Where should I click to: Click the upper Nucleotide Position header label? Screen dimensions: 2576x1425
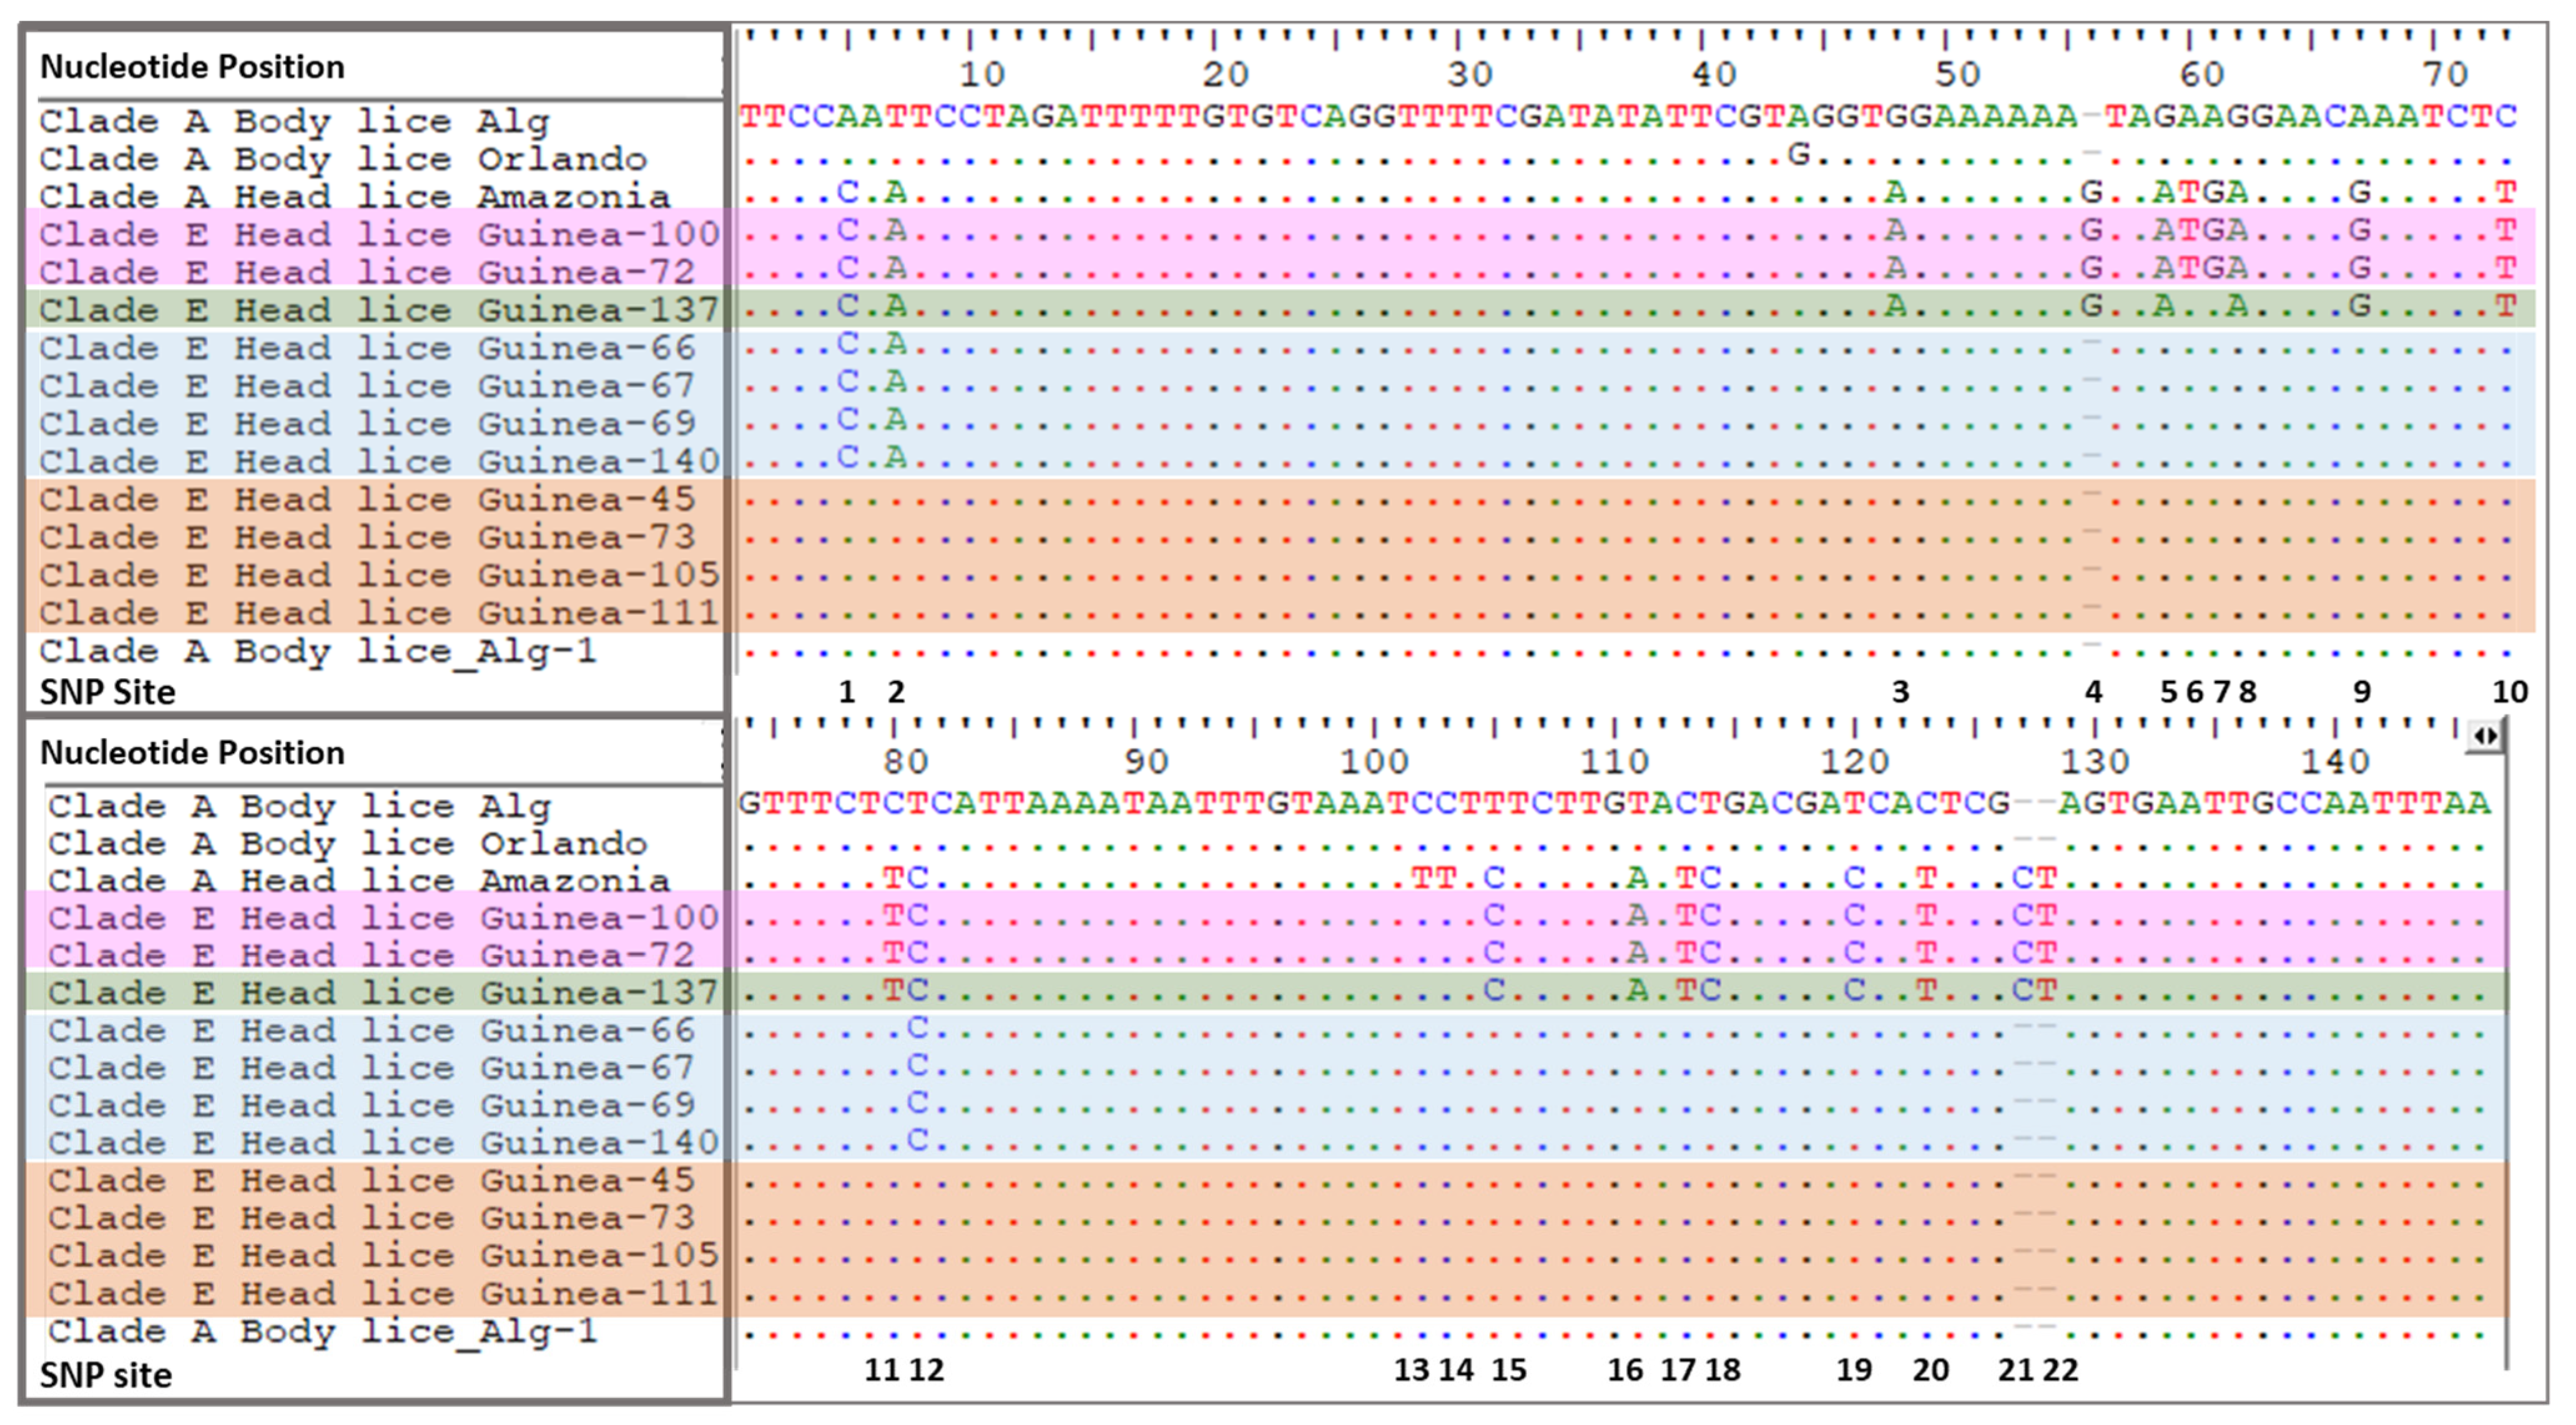click(192, 67)
